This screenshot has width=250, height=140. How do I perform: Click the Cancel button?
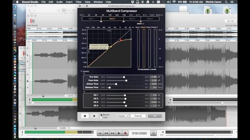click(x=138, y=116)
